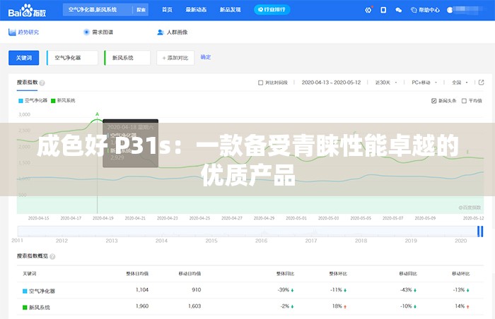Image resolution: width=495 pixels, height=319 pixels.
Task: Click 整体环比 column header
Action: click(338, 274)
